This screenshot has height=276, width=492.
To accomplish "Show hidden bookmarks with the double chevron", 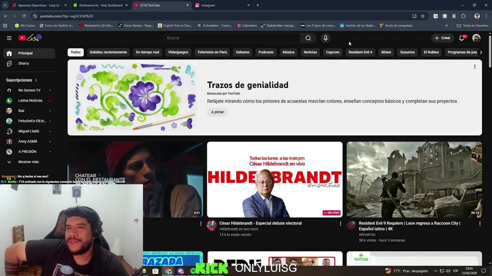I will pyautogui.click(x=446, y=26).
